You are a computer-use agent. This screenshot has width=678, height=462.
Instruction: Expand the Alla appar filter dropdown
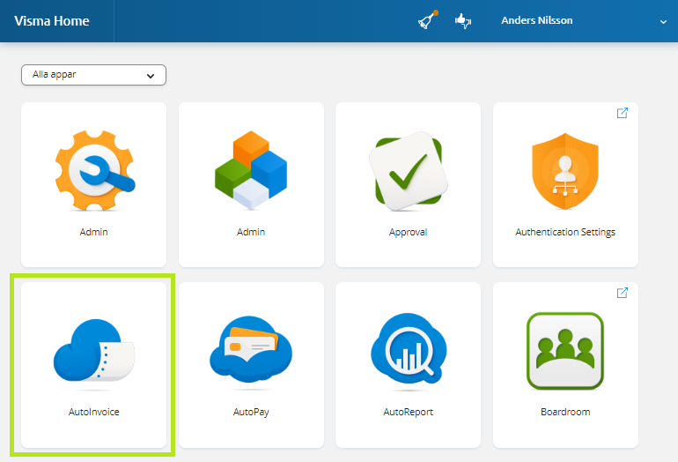click(x=94, y=75)
